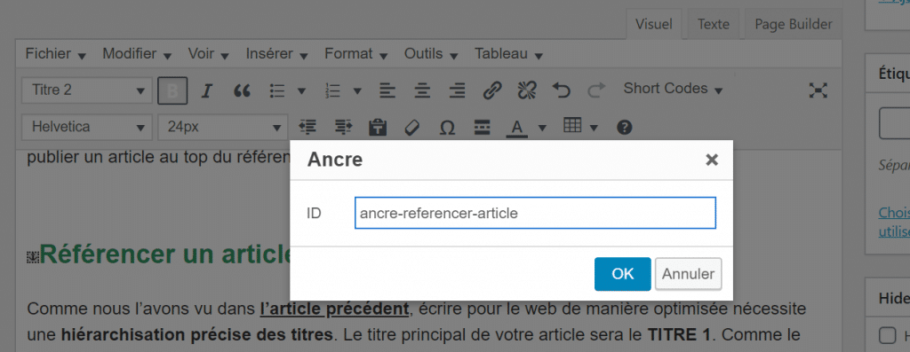Decrease the indent
910x352 pixels.
(307, 127)
